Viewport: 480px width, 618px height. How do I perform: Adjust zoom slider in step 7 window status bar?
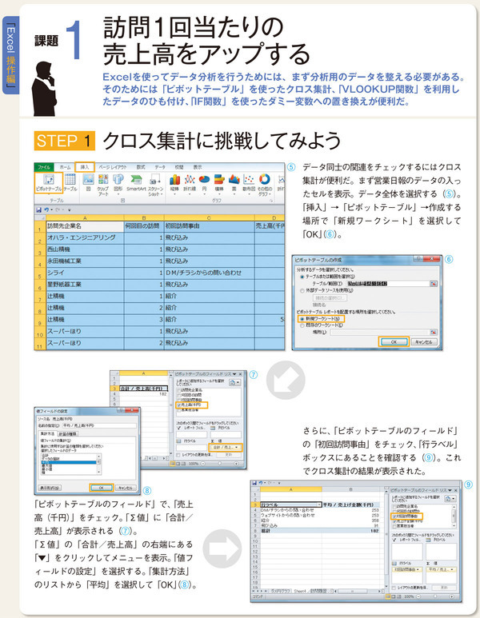(221, 464)
